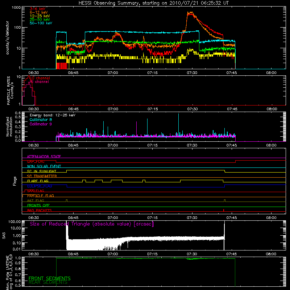
Task: Click 07:15 time label under modulation panel
Action: click(152, 145)
